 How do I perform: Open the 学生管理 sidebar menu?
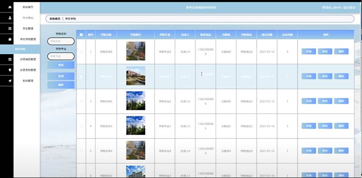tap(28, 29)
